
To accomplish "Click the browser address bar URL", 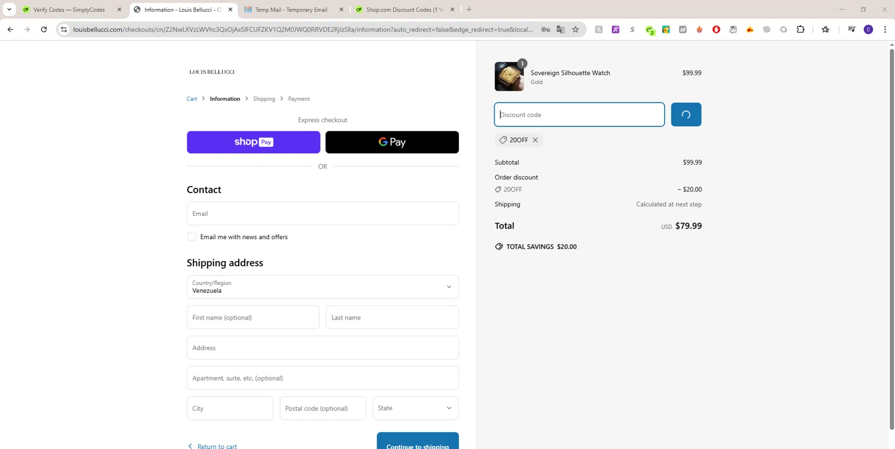I will 303,29.
